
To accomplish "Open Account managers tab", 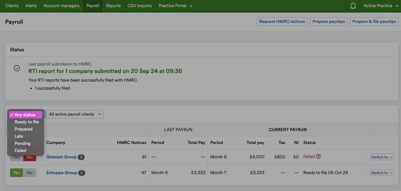I will coord(61,6).
